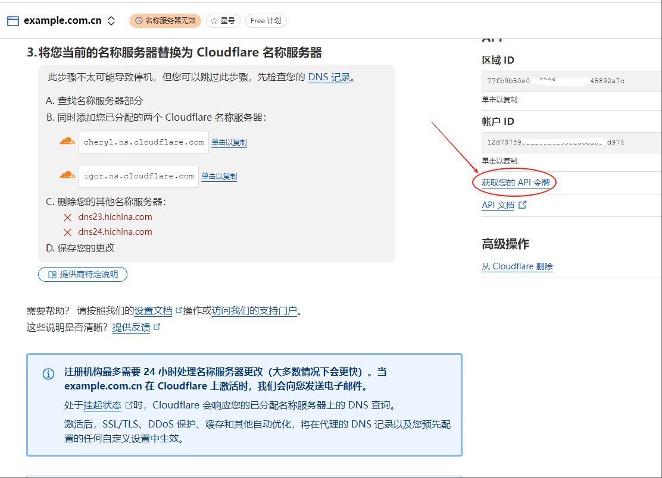
Task: Click the website window icon beside example.com.cn
Action: (13, 21)
